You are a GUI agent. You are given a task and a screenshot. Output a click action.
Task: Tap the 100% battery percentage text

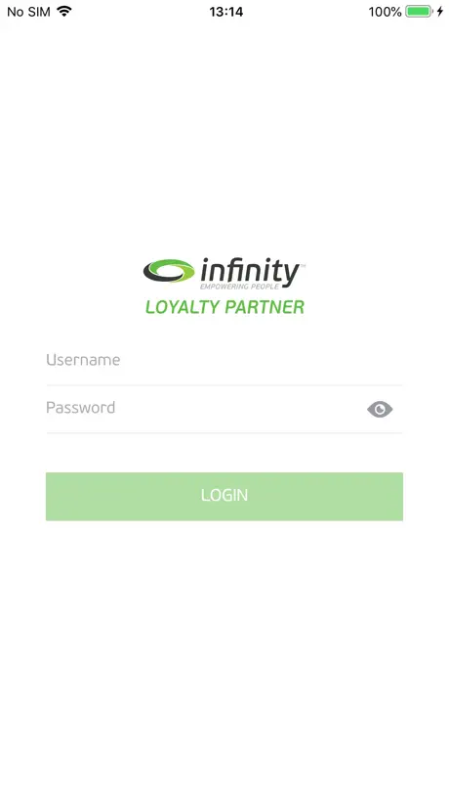[x=386, y=12]
